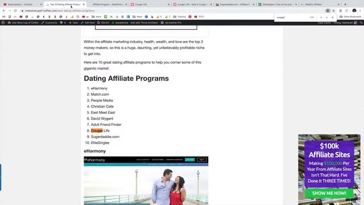Click the admin bar search magnifier icon

click(x=361, y=23)
